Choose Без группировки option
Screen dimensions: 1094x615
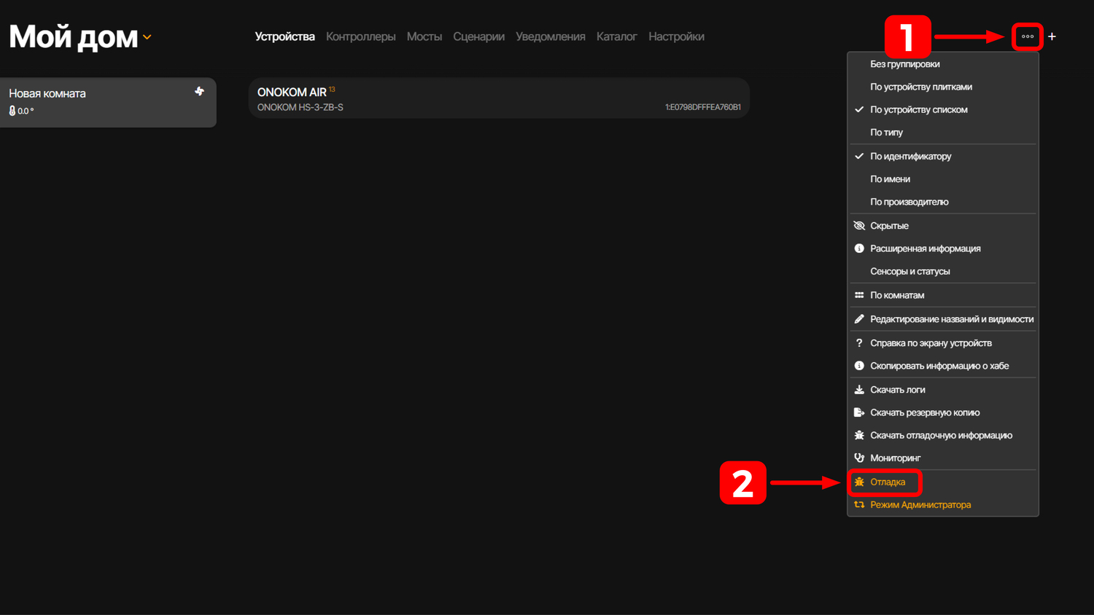coord(904,64)
